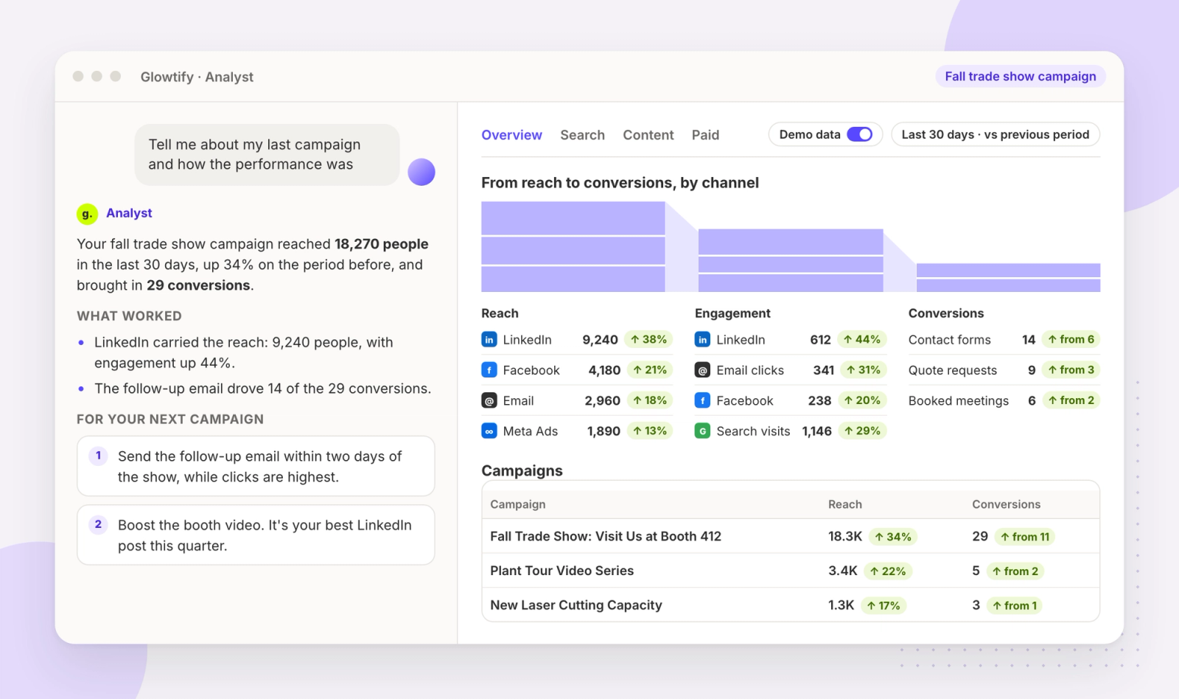Click the Search visits value 1,146
1179x699 pixels.
[x=816, y=431]
